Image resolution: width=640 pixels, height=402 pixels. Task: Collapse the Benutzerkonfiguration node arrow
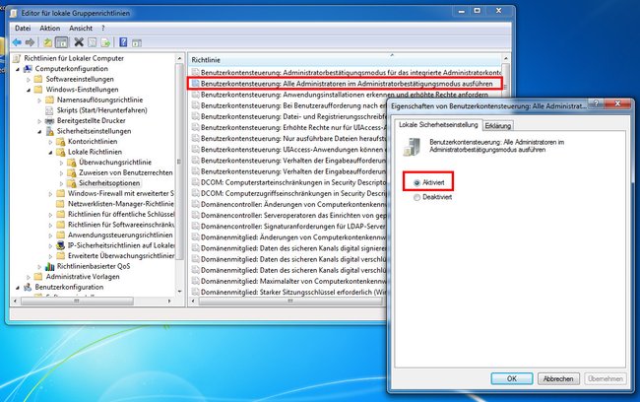(18, 288)
